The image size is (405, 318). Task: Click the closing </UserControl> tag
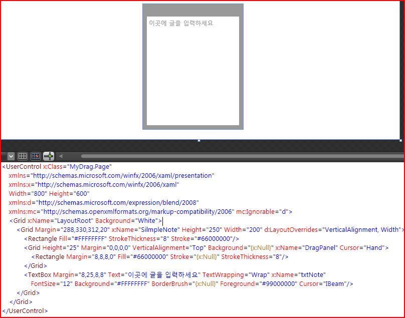25,311
